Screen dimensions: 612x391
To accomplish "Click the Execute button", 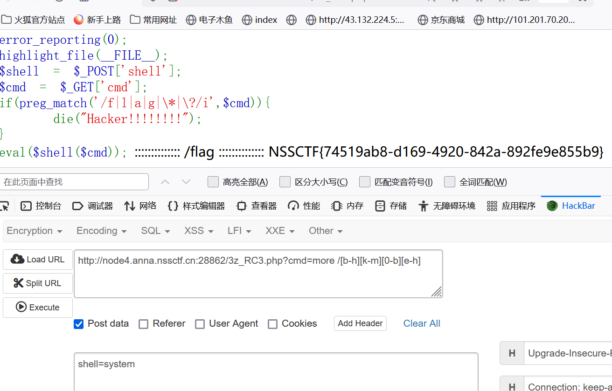I will click(38, 308).
